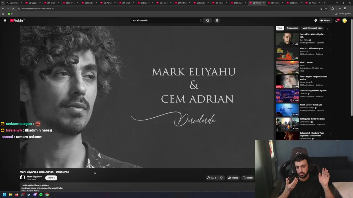Viewport: 353px width, 198px height.
Task: Switch to the (29) Eminem browser tab
Action: coord(294,3)
